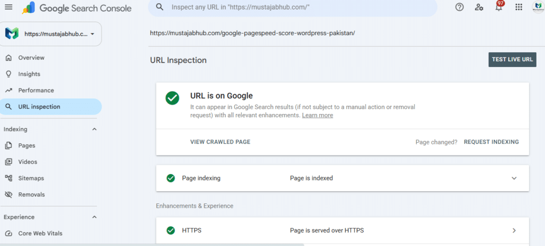Click the Performance trend arrow icon
This screenshot has height=246, width=545.
[9, 91]
